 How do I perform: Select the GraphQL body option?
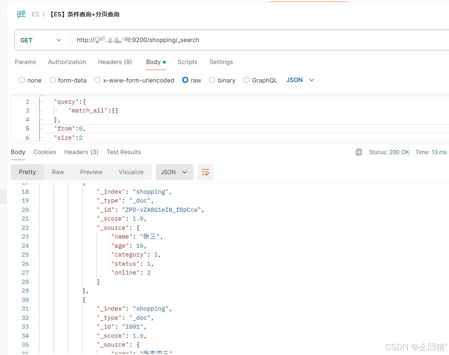[246, 80]
